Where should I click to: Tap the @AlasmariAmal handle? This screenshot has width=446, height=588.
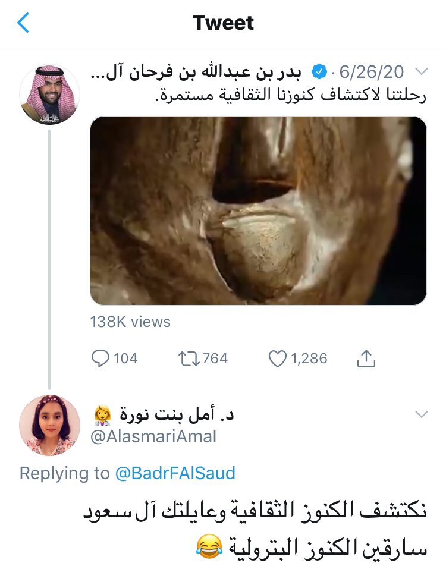(155, 437)
